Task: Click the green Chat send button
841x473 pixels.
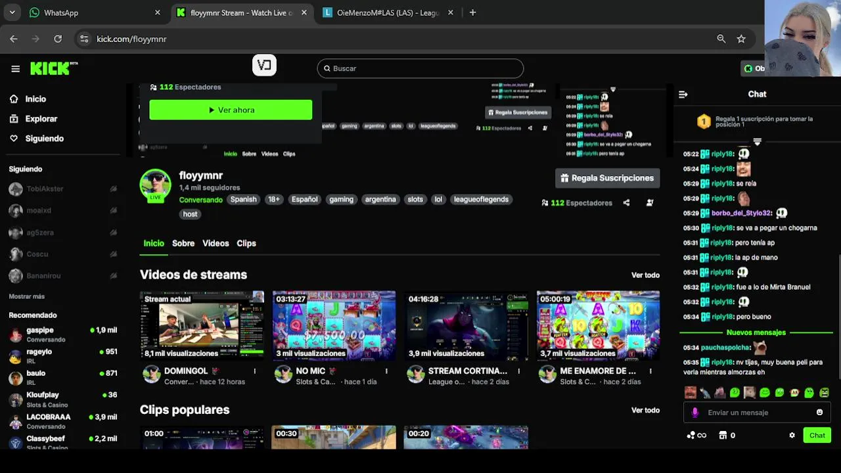Action: point(817,436)
